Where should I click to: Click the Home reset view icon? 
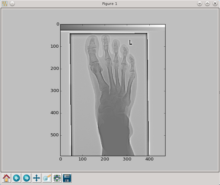pyautogui.click(x=6, y=178)
